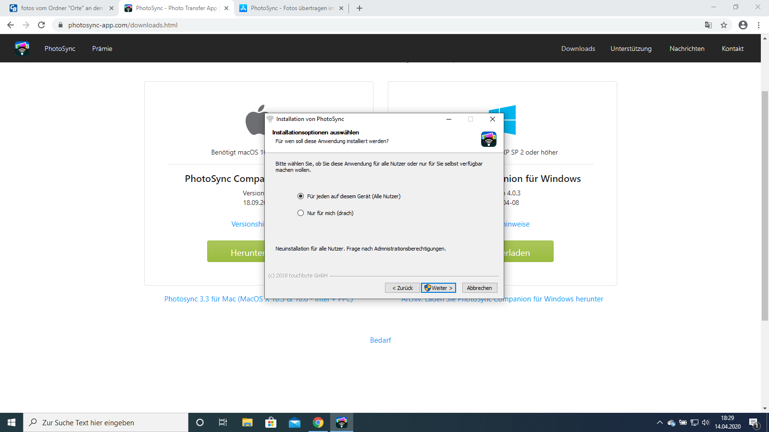This screenshot has width=769, height=432.
Task: Click the Windows download green button
Action: pos(529,252)
